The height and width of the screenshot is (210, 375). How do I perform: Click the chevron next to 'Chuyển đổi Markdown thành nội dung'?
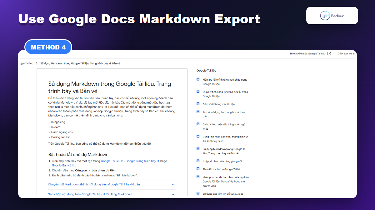click(x=173, y=184)
